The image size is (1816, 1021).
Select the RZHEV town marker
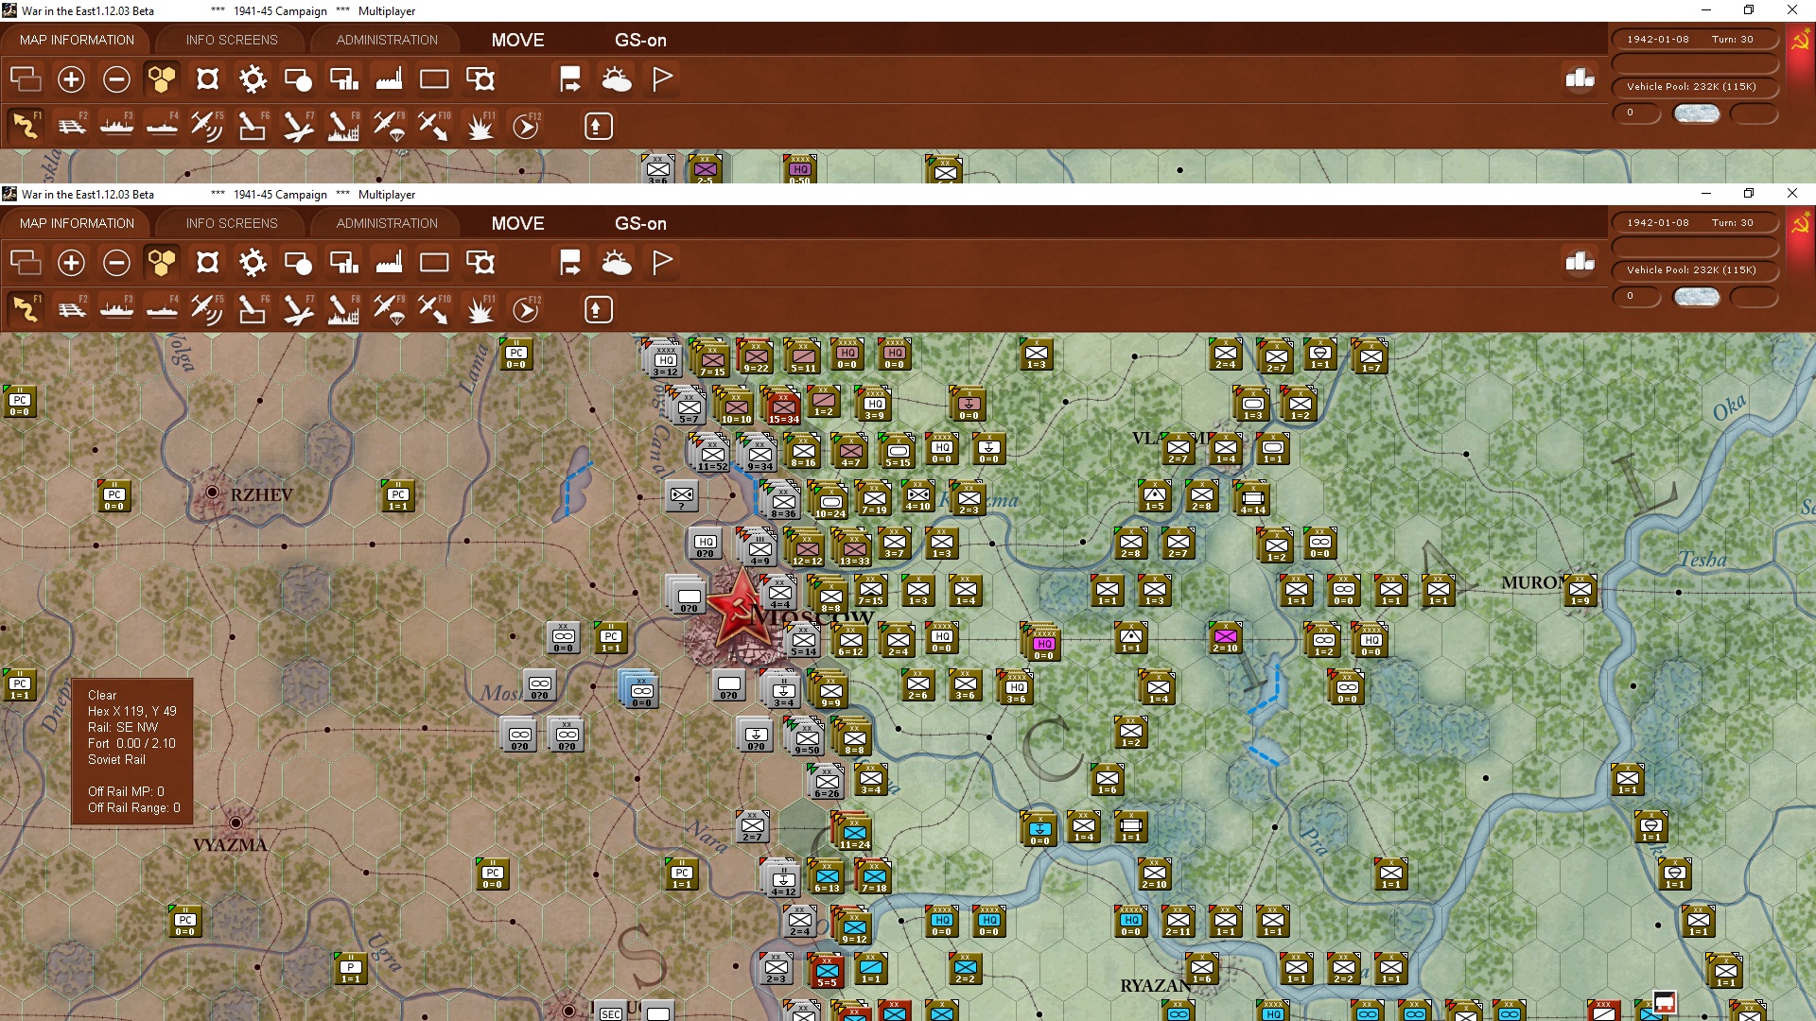(x=213, y=492)
